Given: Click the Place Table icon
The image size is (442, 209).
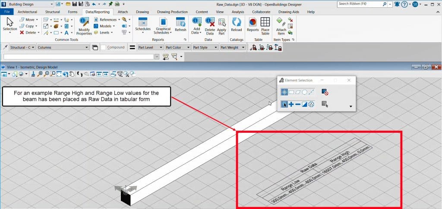Looking at the screenshot, I should (265, 25).
